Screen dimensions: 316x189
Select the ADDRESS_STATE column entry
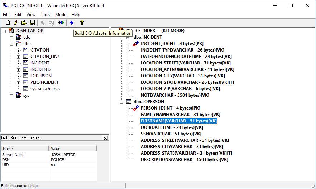186,153
